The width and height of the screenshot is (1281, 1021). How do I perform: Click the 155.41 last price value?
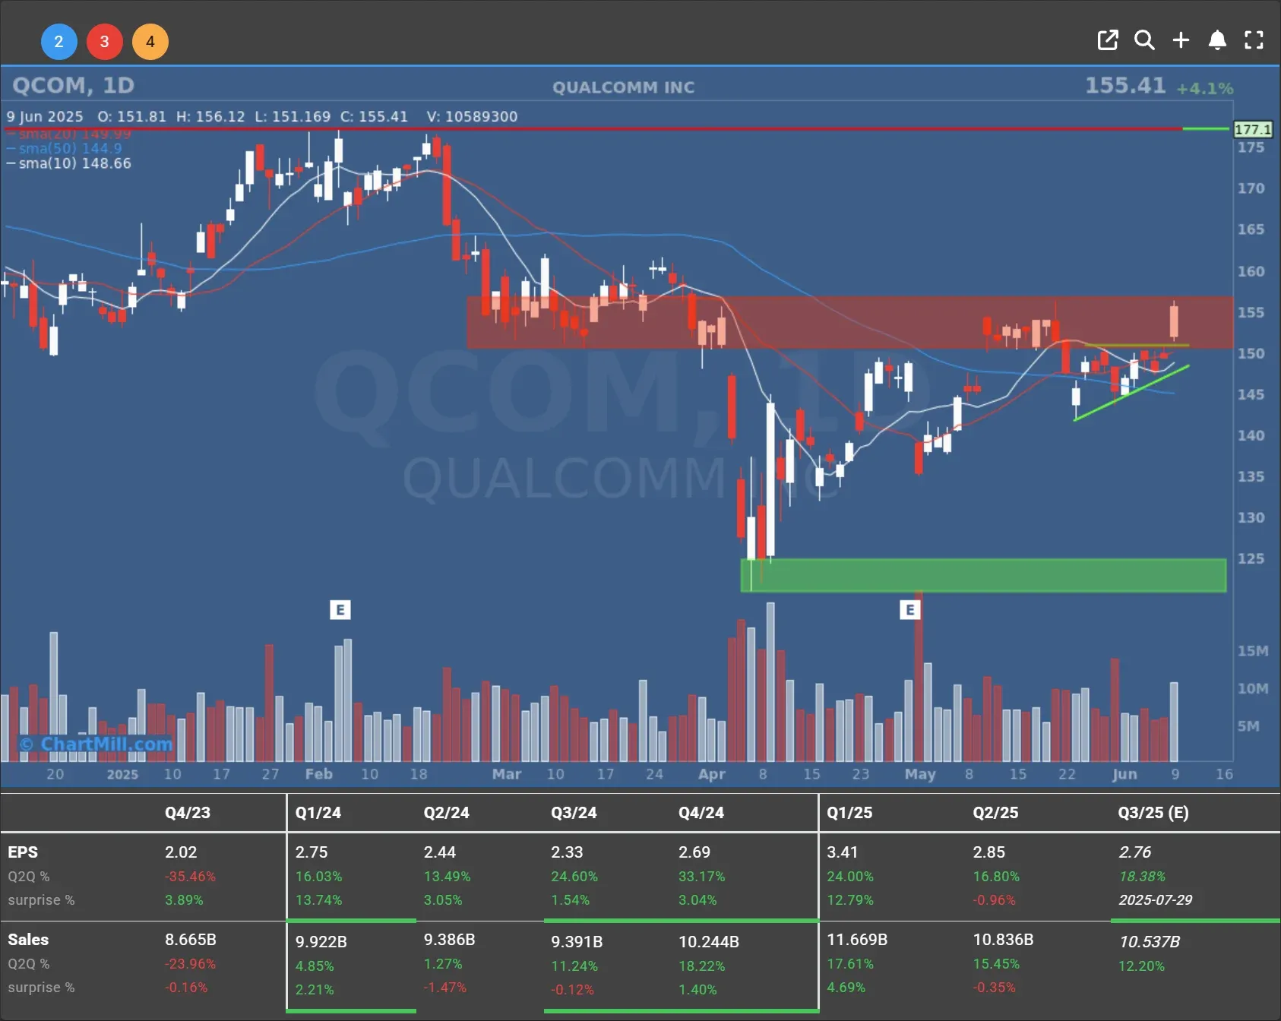1125,85
